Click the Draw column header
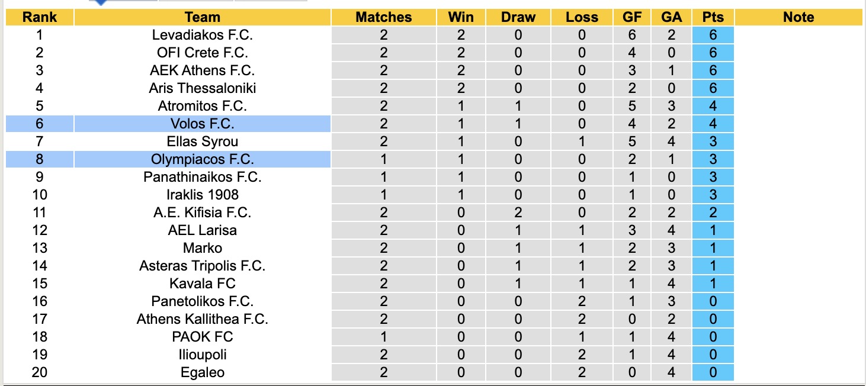Viewport: 866px width, 386px height. 518,17
